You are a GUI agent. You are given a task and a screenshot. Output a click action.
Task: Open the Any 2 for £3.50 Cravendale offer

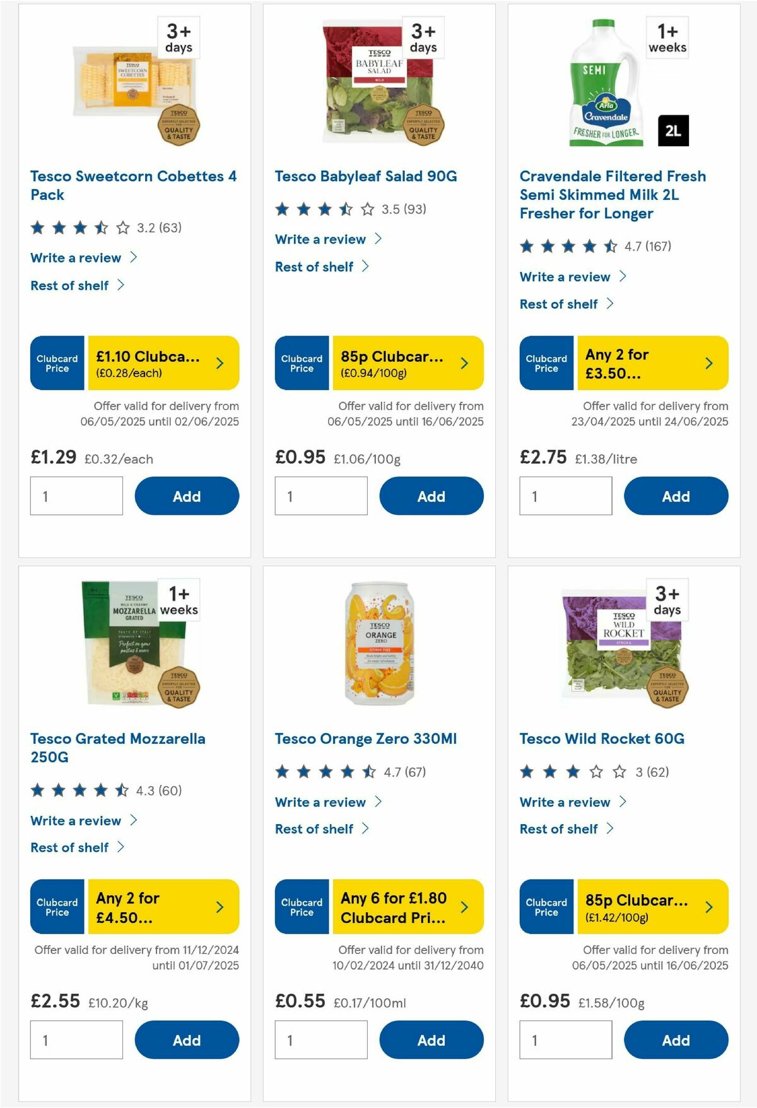645,364
